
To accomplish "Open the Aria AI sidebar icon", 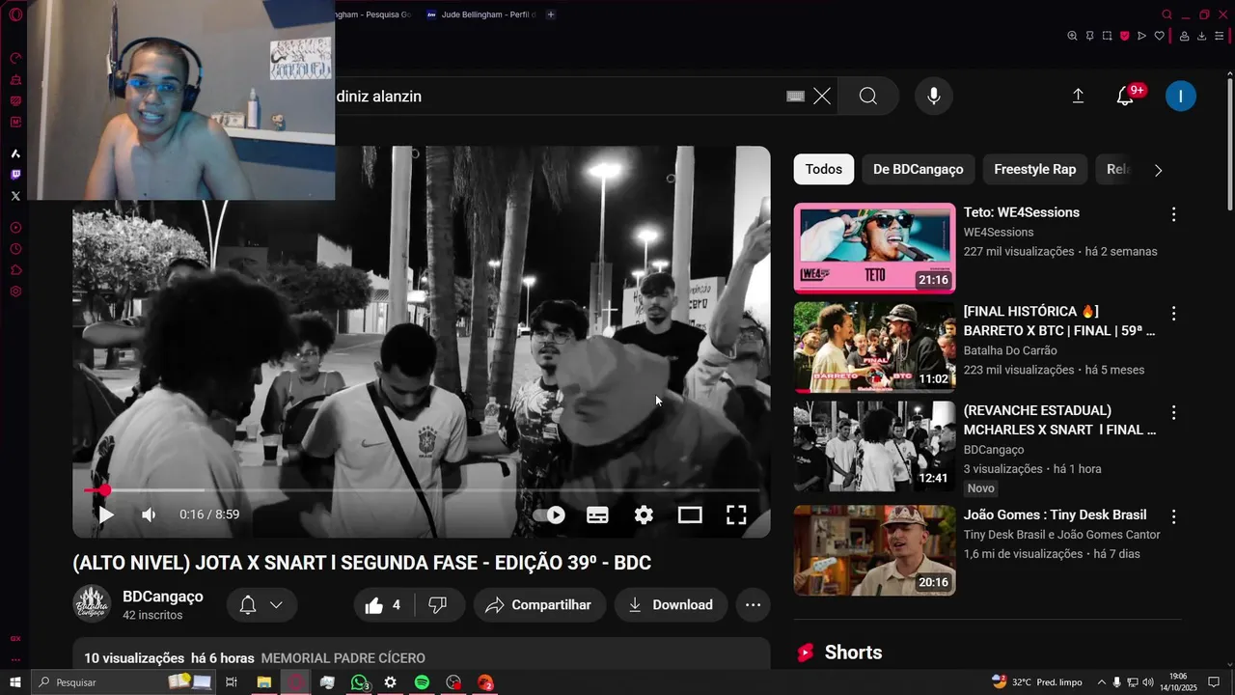I will [15, 153].
